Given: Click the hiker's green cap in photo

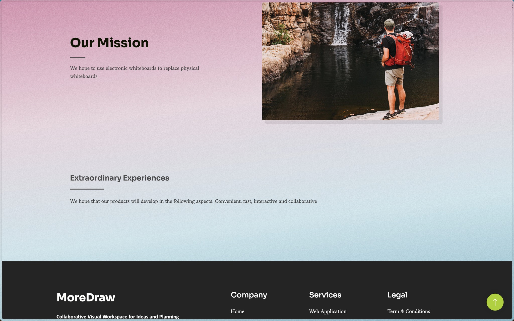Looking at the screenshot, I should 389,23.
